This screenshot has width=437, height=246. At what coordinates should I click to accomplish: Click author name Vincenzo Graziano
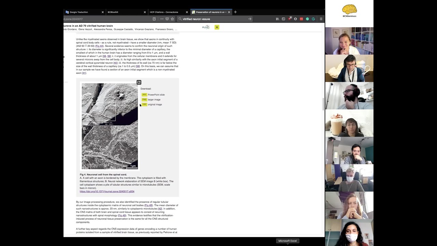click(144, 29)
